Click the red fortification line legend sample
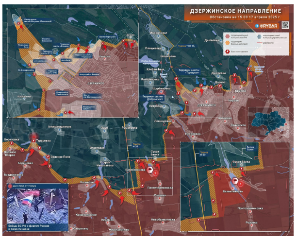The image size is (297, 239). coord(259,43)
